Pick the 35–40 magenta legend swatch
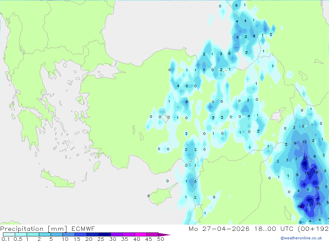Screen dimensions: 329x241 [x=129, y=234]
